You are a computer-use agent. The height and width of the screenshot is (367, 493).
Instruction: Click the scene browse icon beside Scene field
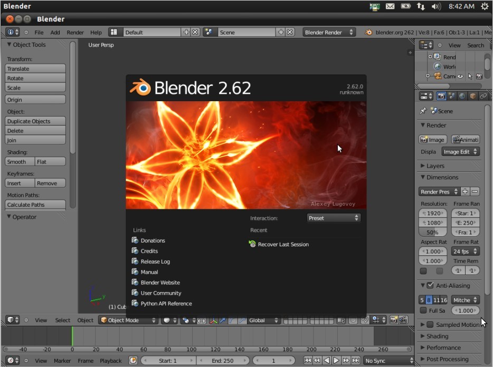click(208, 32)
